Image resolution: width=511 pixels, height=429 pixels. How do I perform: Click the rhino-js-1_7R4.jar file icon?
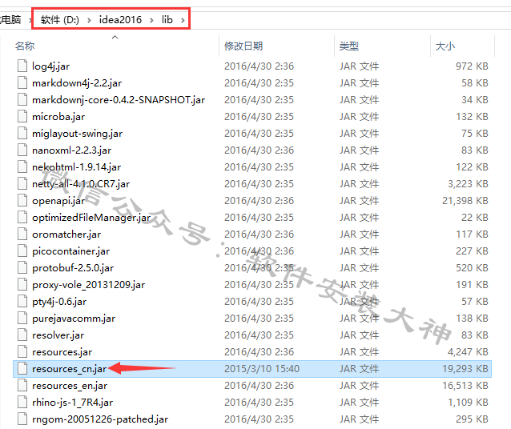[x=22, y=403]
